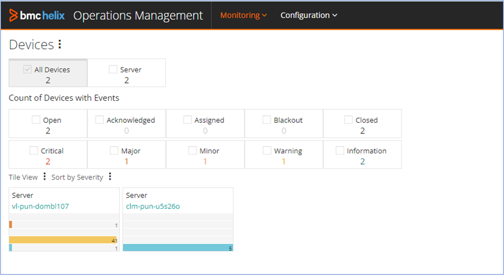
Task: Click the Devices page heading
Action: coord(31,45)
